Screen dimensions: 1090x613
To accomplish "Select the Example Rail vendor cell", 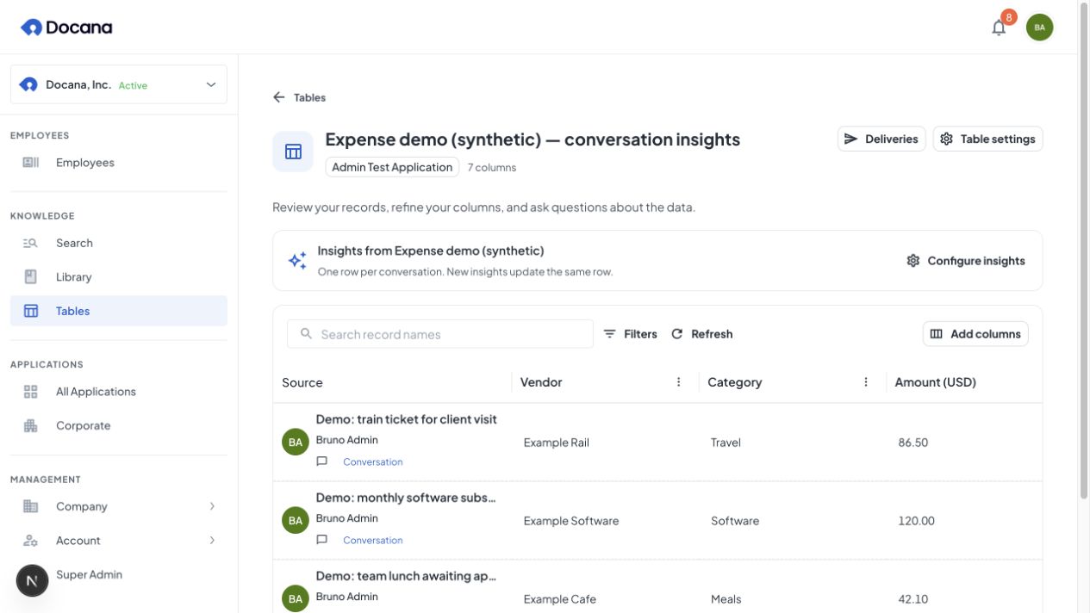I will tap(557, 443).
